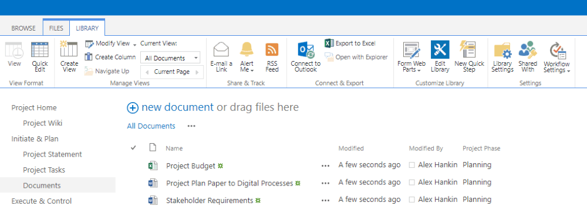Open the Initiate & Plan section
This screenshot has height=213, width=587.
click(x=35, y=139)
